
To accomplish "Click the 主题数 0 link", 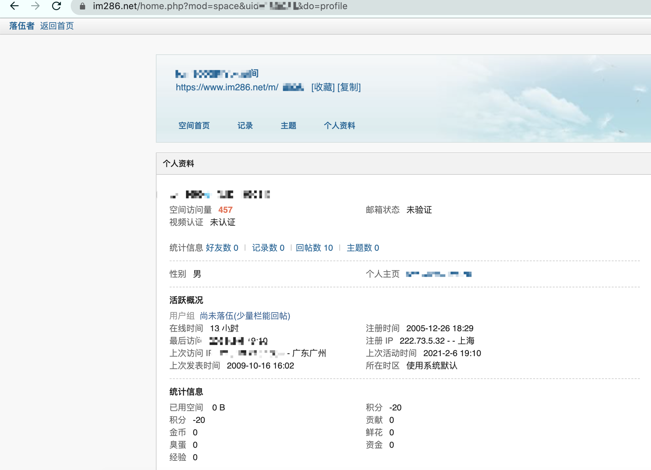I will tap(363, 248).
